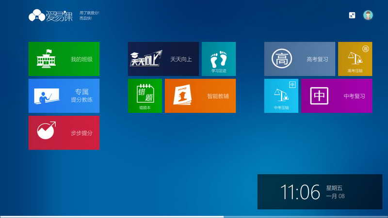Screen dimensions: 388x218
Task: Click the boxed 中 icon
Action: coord(319,96)
